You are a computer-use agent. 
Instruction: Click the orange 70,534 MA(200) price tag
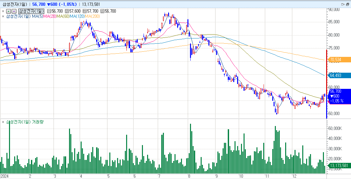[339, 60]
